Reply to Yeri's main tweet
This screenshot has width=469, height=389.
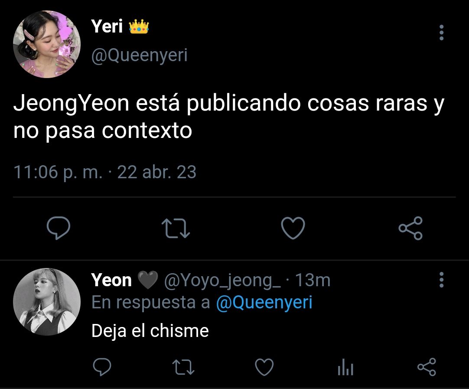[x=59, y=228]
